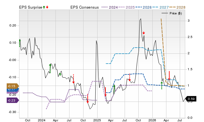The image size is (204, 122).
Task: Click the 1.5 label on the price axis
Action: point(190,69)
